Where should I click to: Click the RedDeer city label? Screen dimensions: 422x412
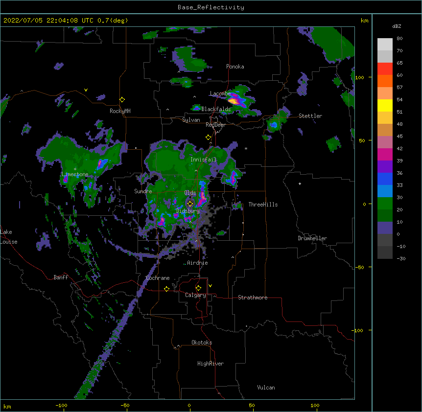tap(216, 125)
